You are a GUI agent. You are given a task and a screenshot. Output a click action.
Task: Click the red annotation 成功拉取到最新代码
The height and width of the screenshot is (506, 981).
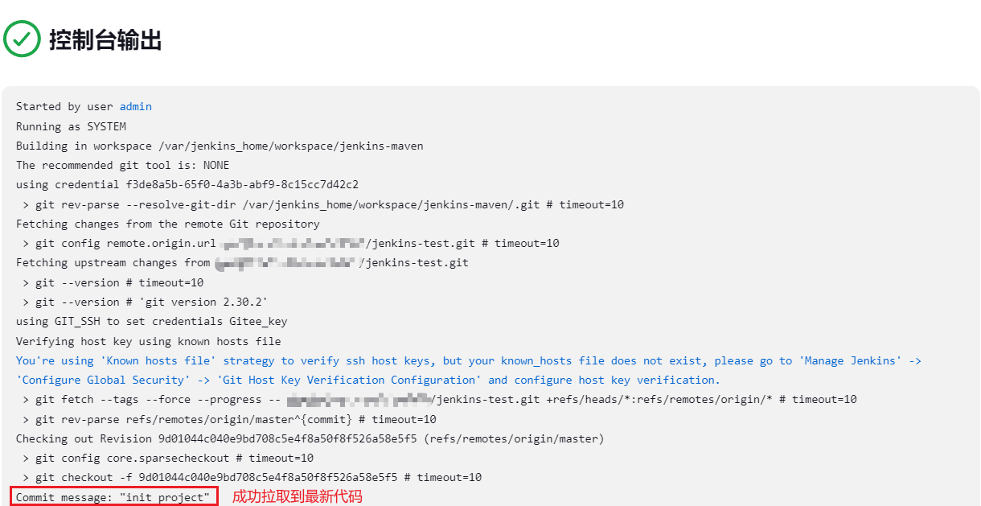point(298,497)
